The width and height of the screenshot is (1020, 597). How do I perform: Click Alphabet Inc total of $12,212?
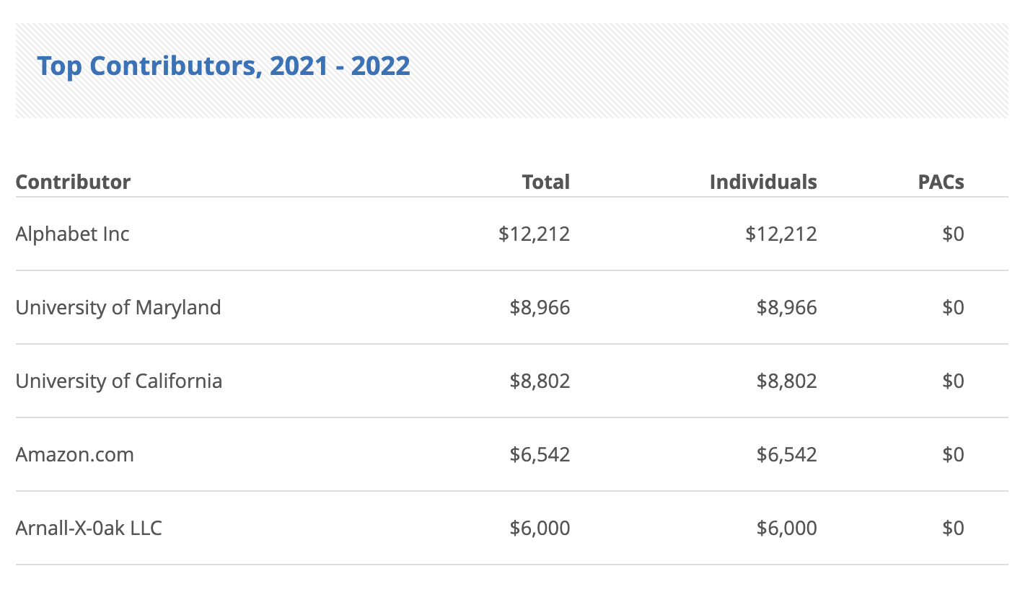pos(534,234)
